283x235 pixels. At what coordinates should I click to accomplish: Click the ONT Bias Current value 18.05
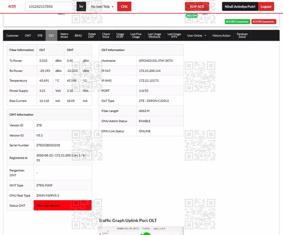pyautogui.click(x=71, y=101)
